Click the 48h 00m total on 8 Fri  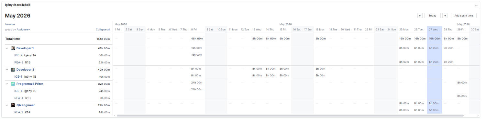(x=197, y=39)
